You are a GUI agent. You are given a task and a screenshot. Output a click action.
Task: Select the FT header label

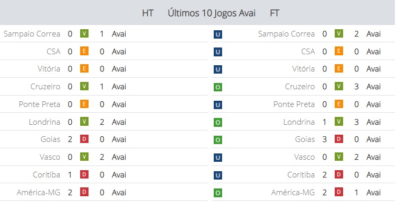click(x=274, y=13)
